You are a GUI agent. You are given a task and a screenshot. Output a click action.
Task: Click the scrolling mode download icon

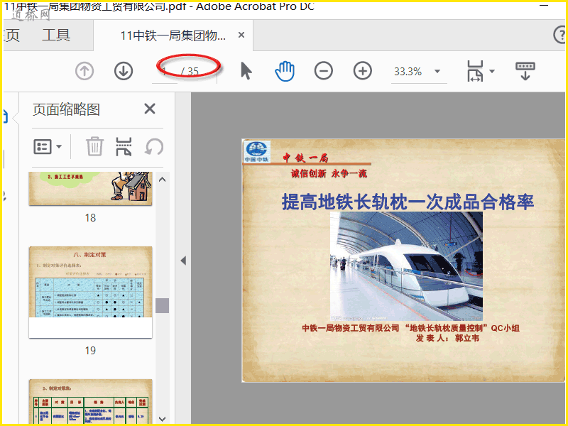(x=525, y=71)
